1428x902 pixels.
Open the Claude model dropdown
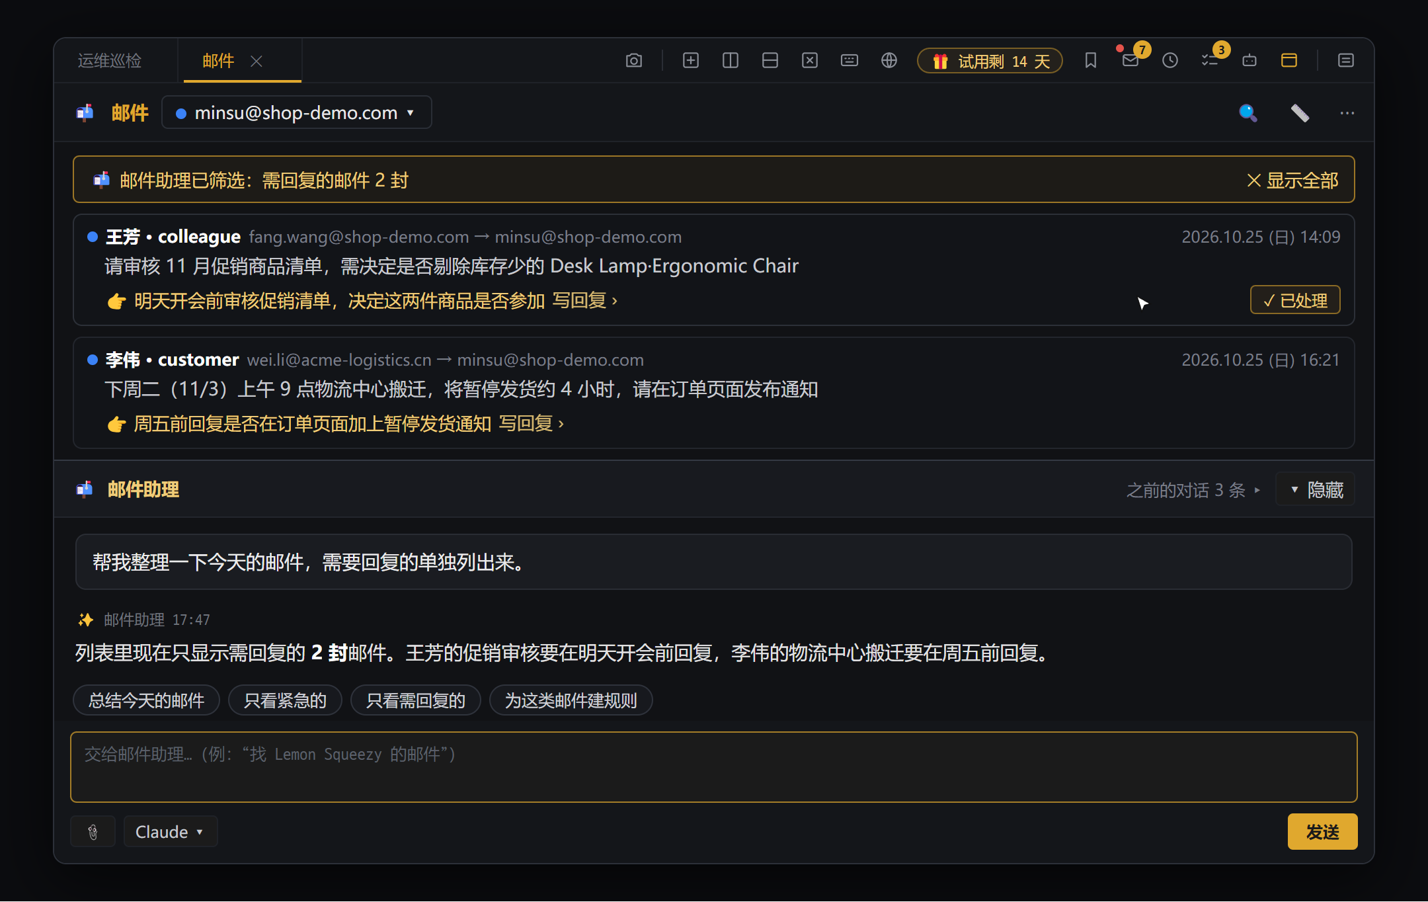(170, 832)
